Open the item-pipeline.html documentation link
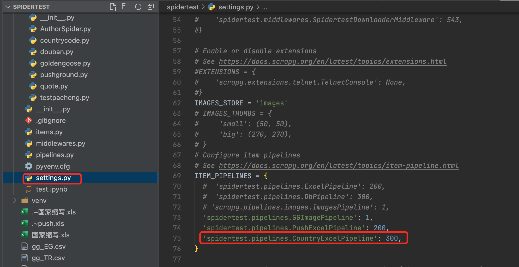This screenshot has width=519, height=267. click(x=339, y=166)
